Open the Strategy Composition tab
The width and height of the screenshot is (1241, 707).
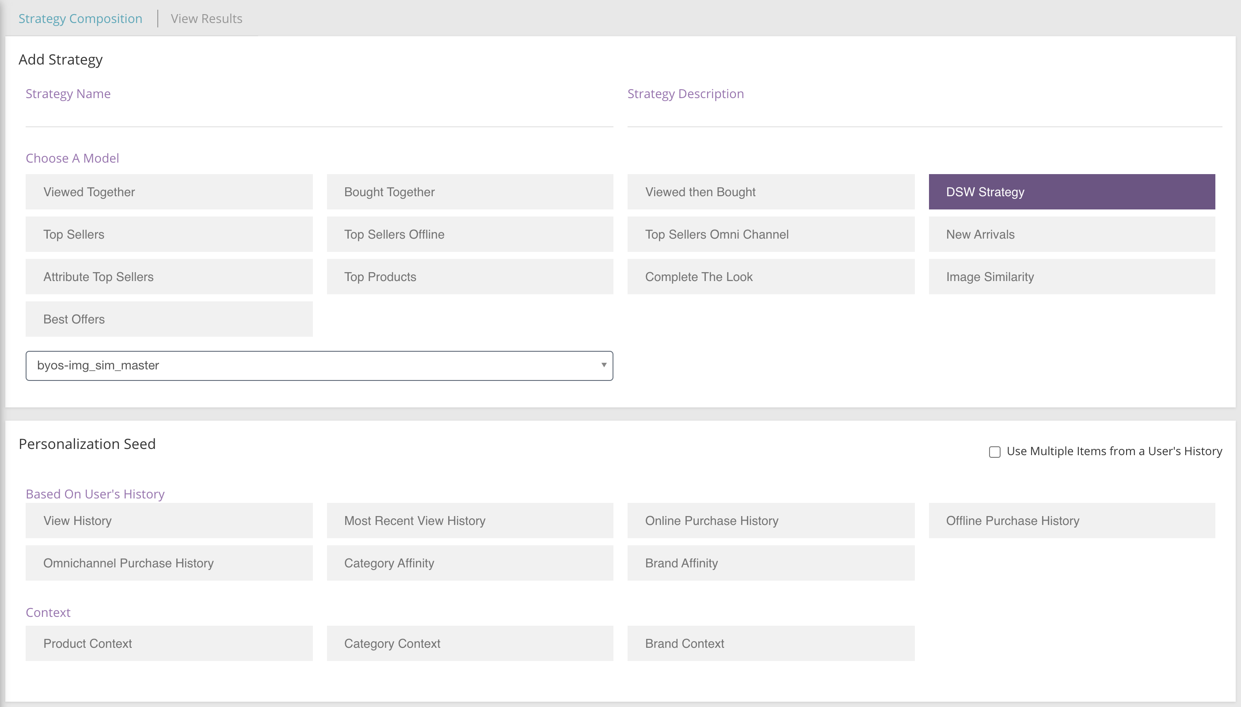pos(80,19)
